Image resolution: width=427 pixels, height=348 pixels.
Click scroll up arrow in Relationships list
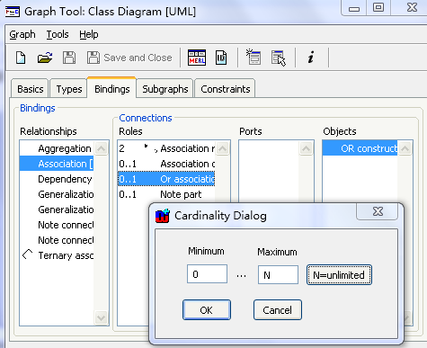(102, 148)
